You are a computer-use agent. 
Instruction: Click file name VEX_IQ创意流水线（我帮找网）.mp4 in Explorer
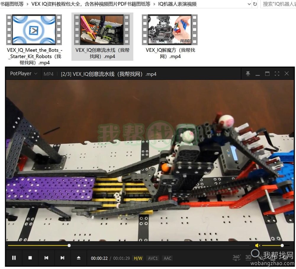pos(102,53)
